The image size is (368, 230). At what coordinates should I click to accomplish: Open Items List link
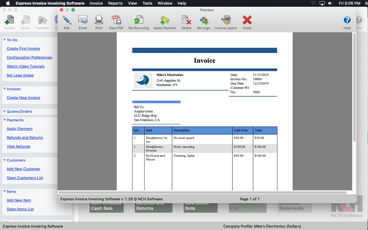[20, 209]
